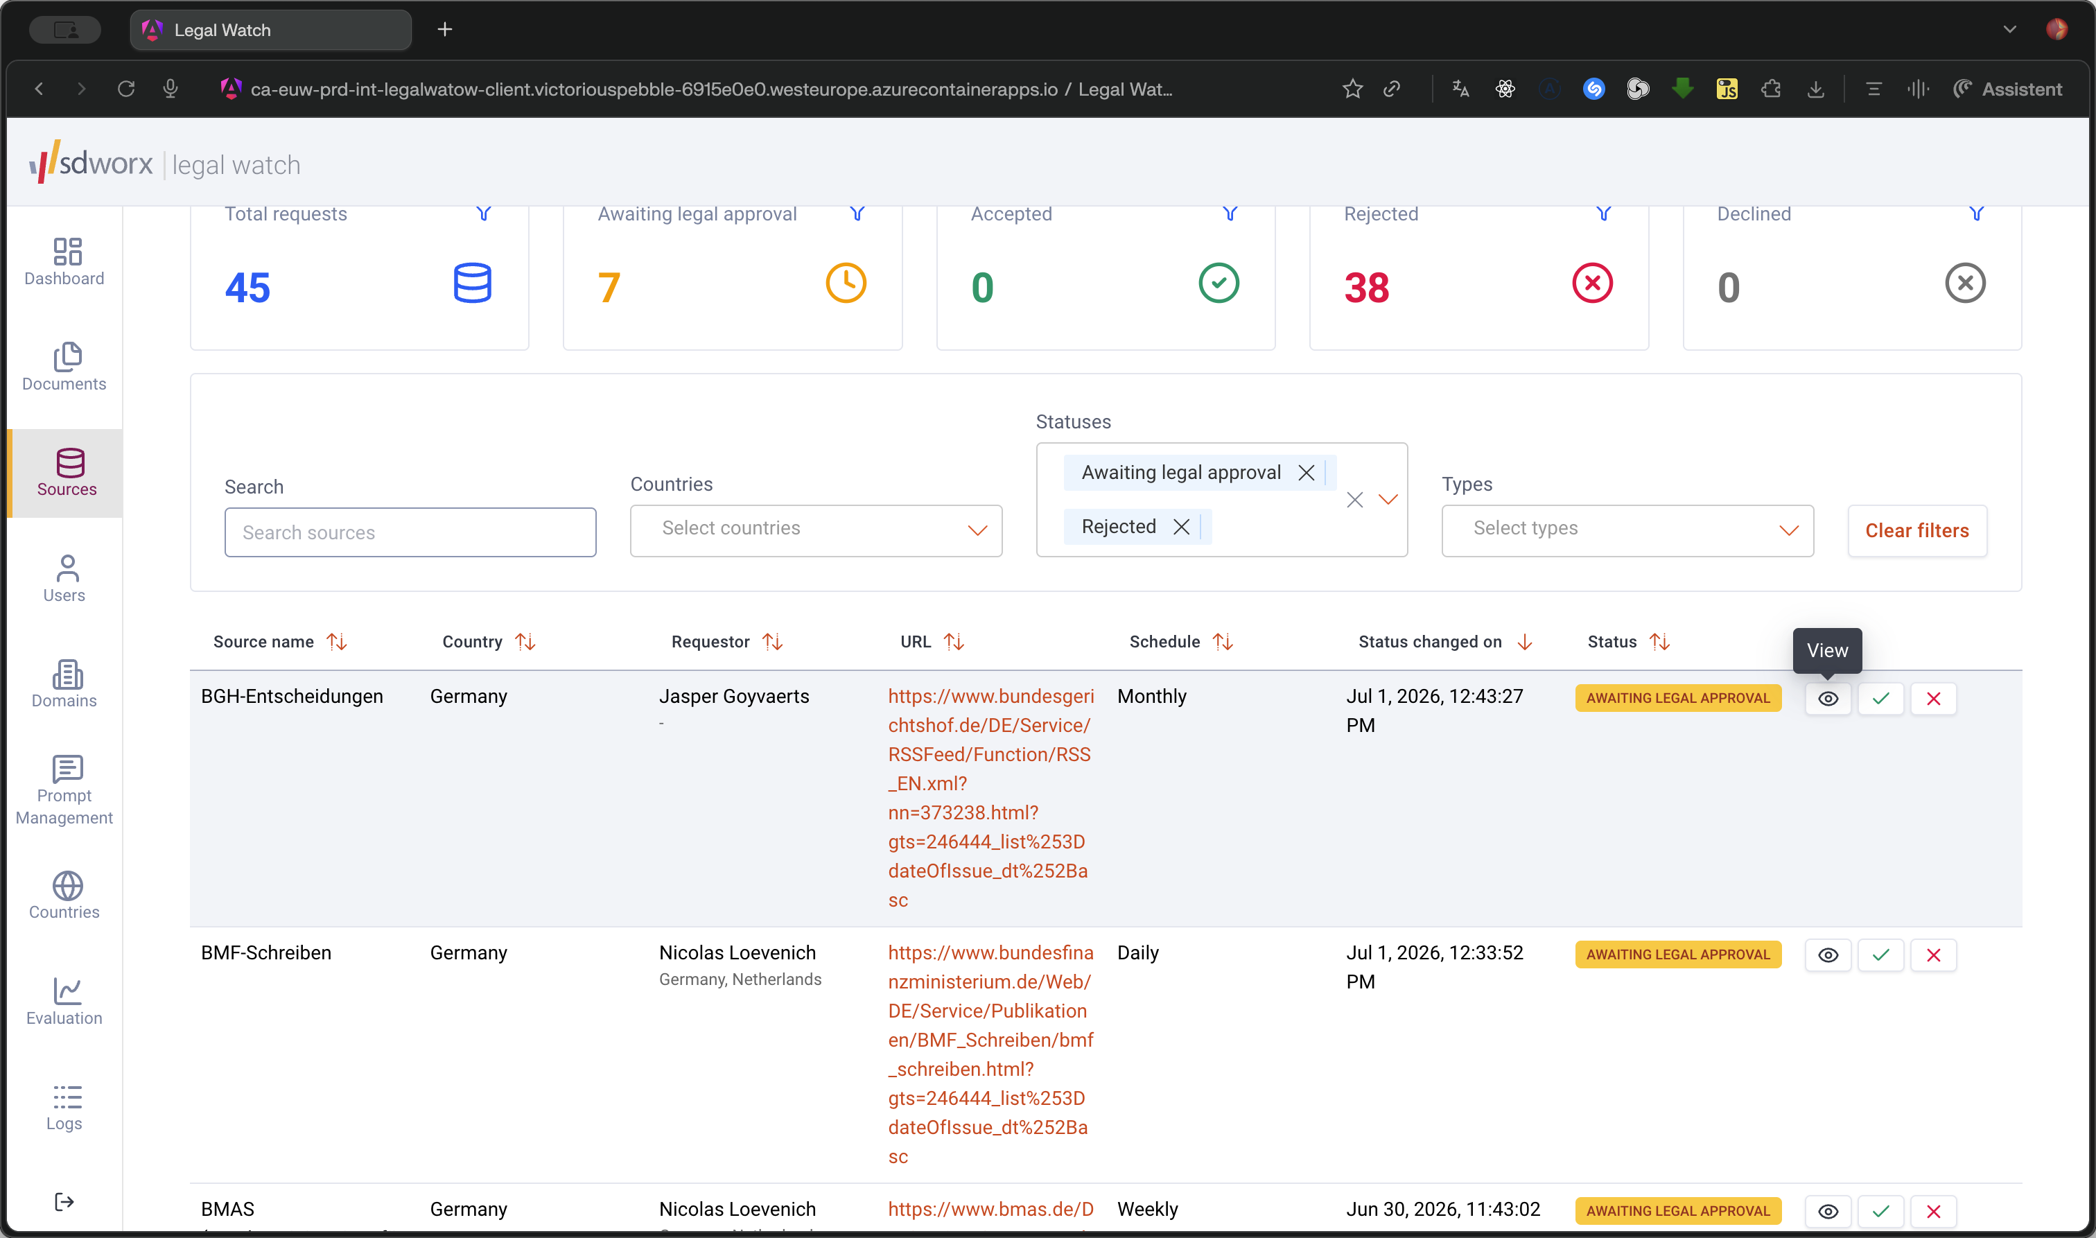
Task: Sort table by Schedule column
Action: point(1223,641)
